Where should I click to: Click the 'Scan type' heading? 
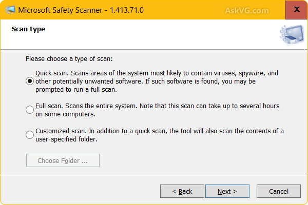pos(28,29)
